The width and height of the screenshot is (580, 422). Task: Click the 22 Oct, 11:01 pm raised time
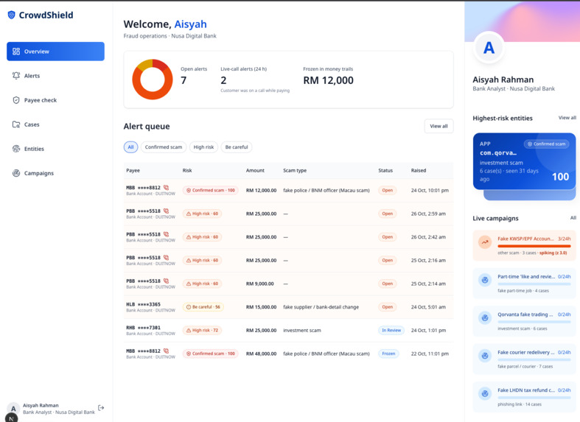pos(430,354)
